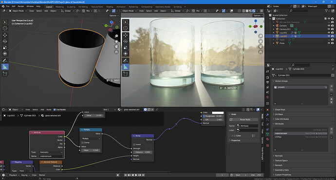The height and width of the screenshot is (180, 336).
Task: Click the outliner filter funnel icon
Action: [x=326, y=11]
